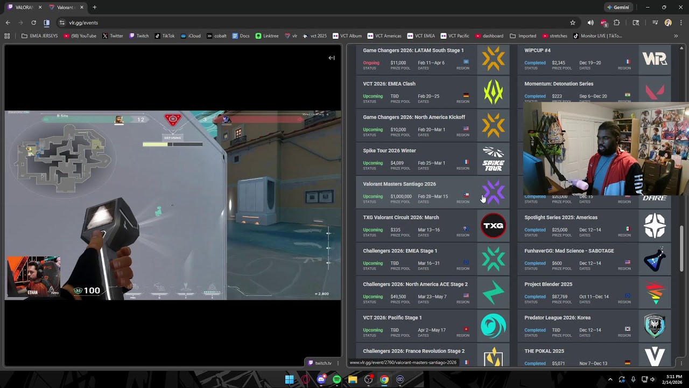Reload the current page

[x=33, y=23]
